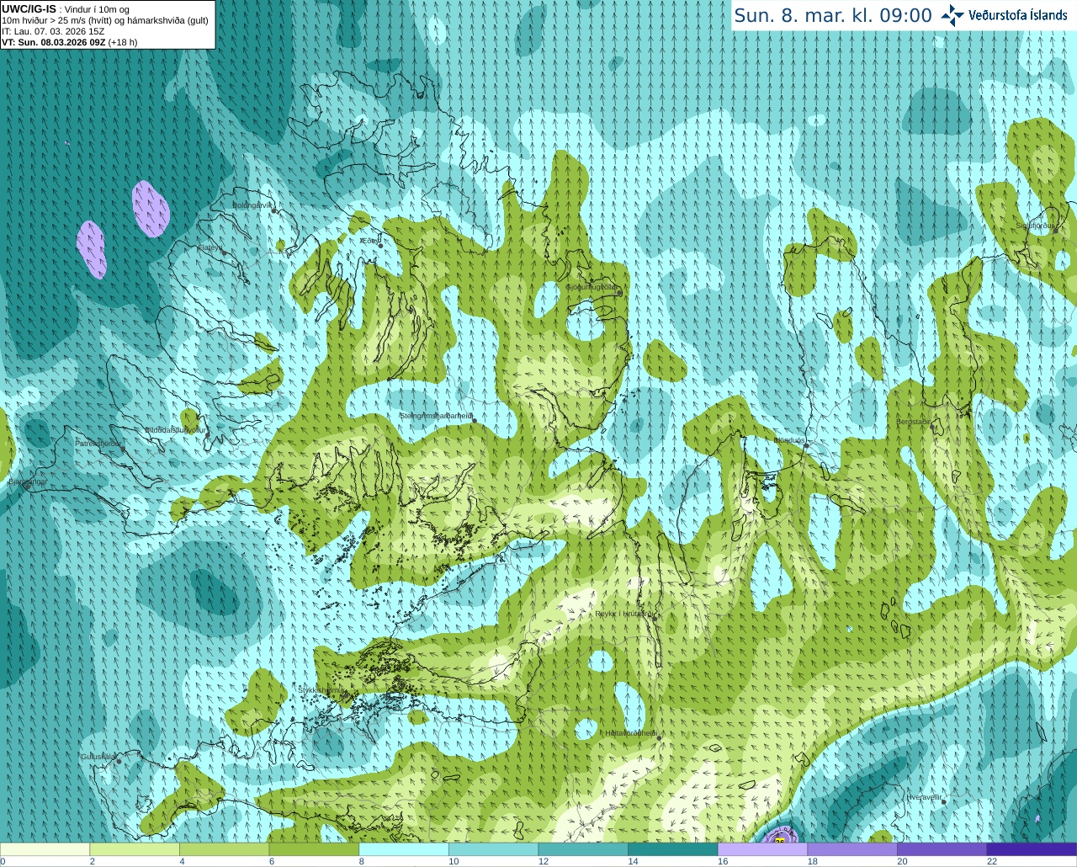Click the 8–10 m/s light cyan swatch
The image size is (1077, 867).
point(404,849)
